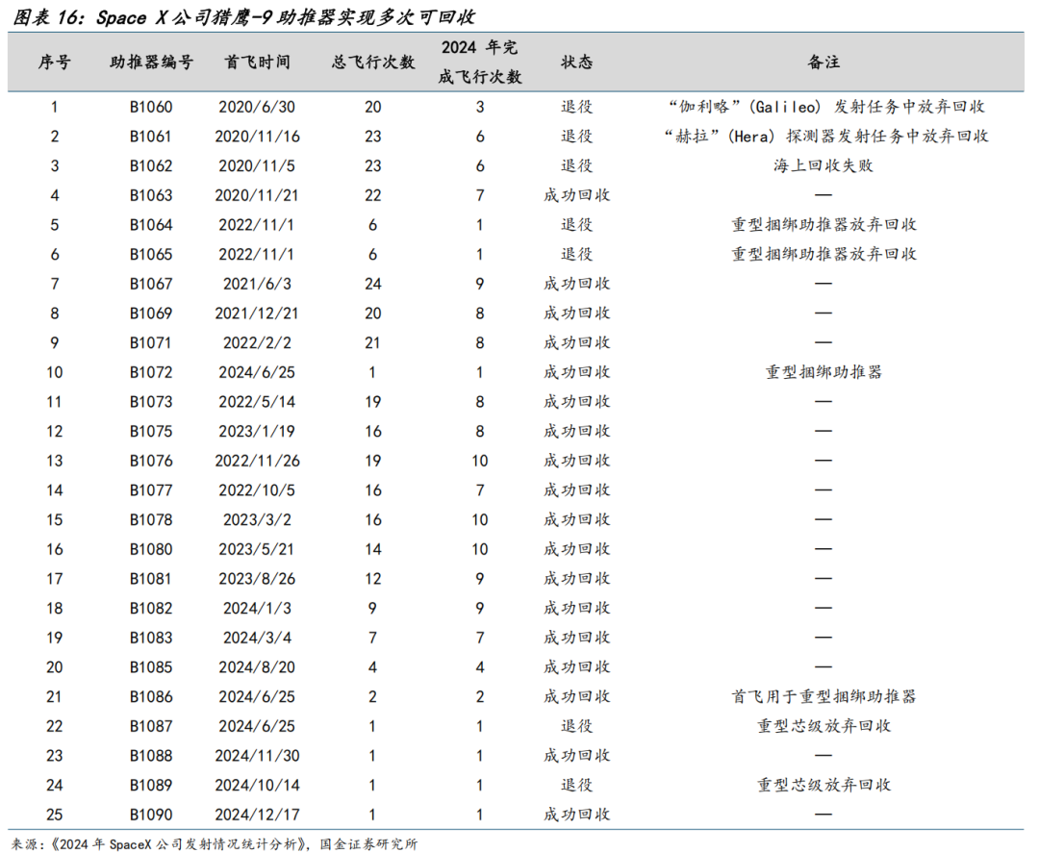The image size is (1039, 853).
Task: Click the date 2022/2/2
Action: 257,343
